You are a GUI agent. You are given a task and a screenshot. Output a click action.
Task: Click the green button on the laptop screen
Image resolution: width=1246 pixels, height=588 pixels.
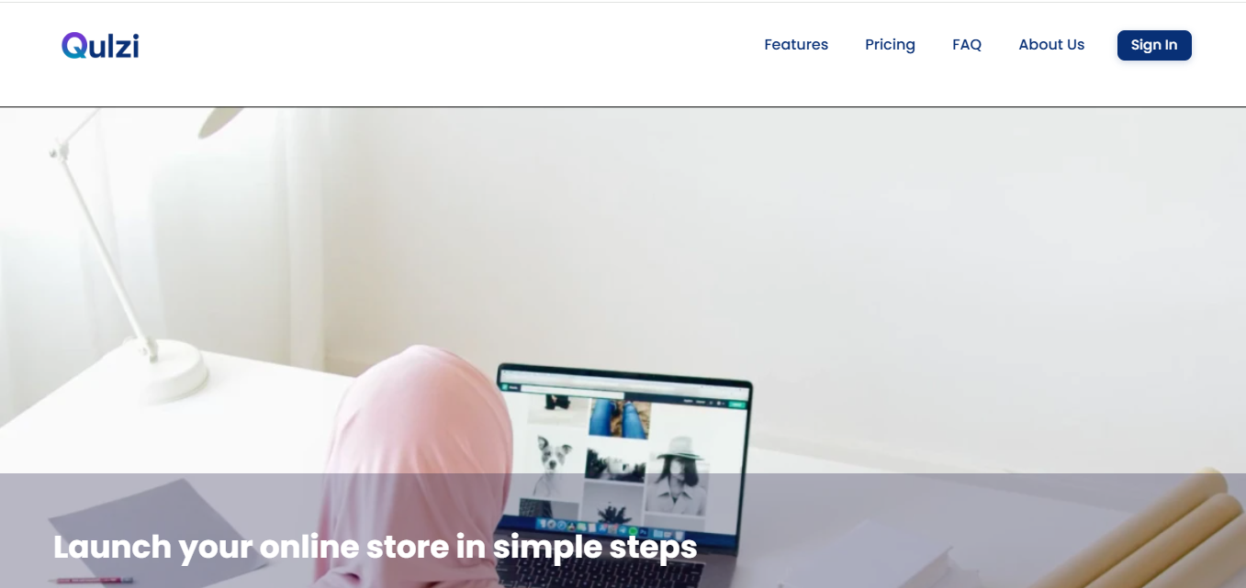pyautogui.click(x=735, y=404)
